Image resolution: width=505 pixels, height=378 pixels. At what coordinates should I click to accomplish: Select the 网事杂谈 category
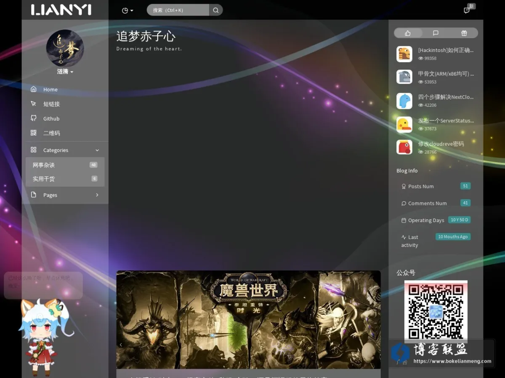click(65, 165)
